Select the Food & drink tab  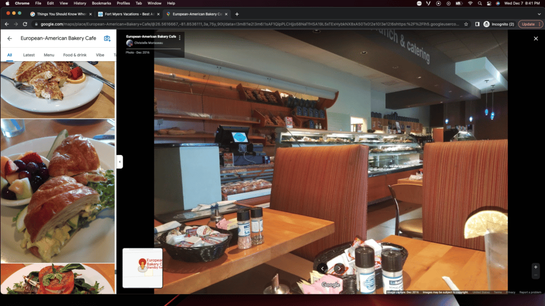[75, 55]
